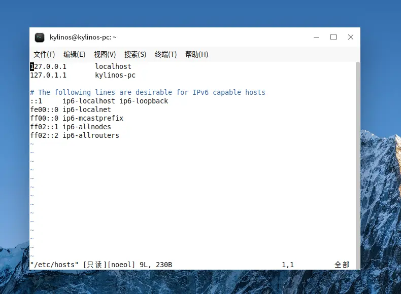Click ip6-loopback in the hosts file
Image resolution: width=401 pixels, height=294 pixels.
tap(144, 101)
